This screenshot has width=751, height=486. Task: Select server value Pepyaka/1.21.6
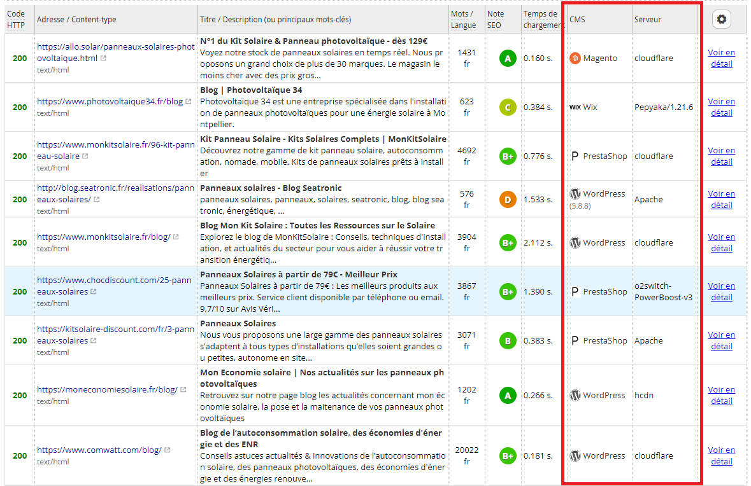click(664, 107)
